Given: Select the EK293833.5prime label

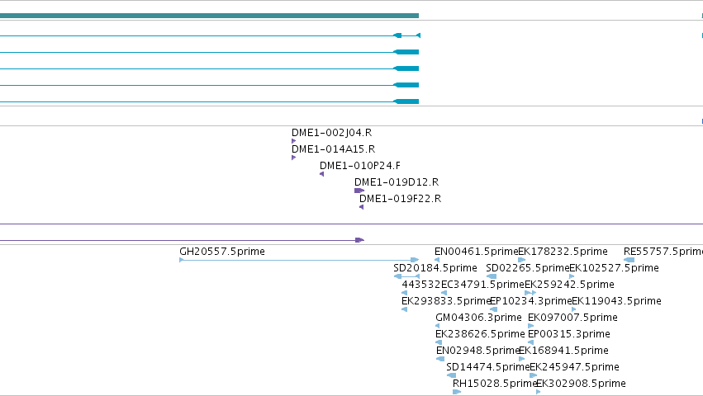Looking at the screenshot, I should [x=446, y=301].
